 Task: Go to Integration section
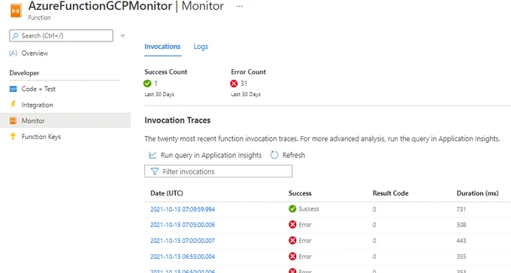pyautogui.click(x=37, y=105)
